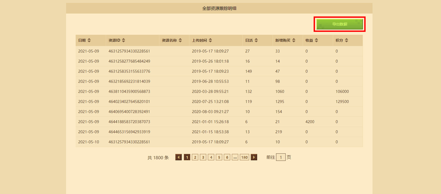Open page 6 of results

tap(227, 157)
